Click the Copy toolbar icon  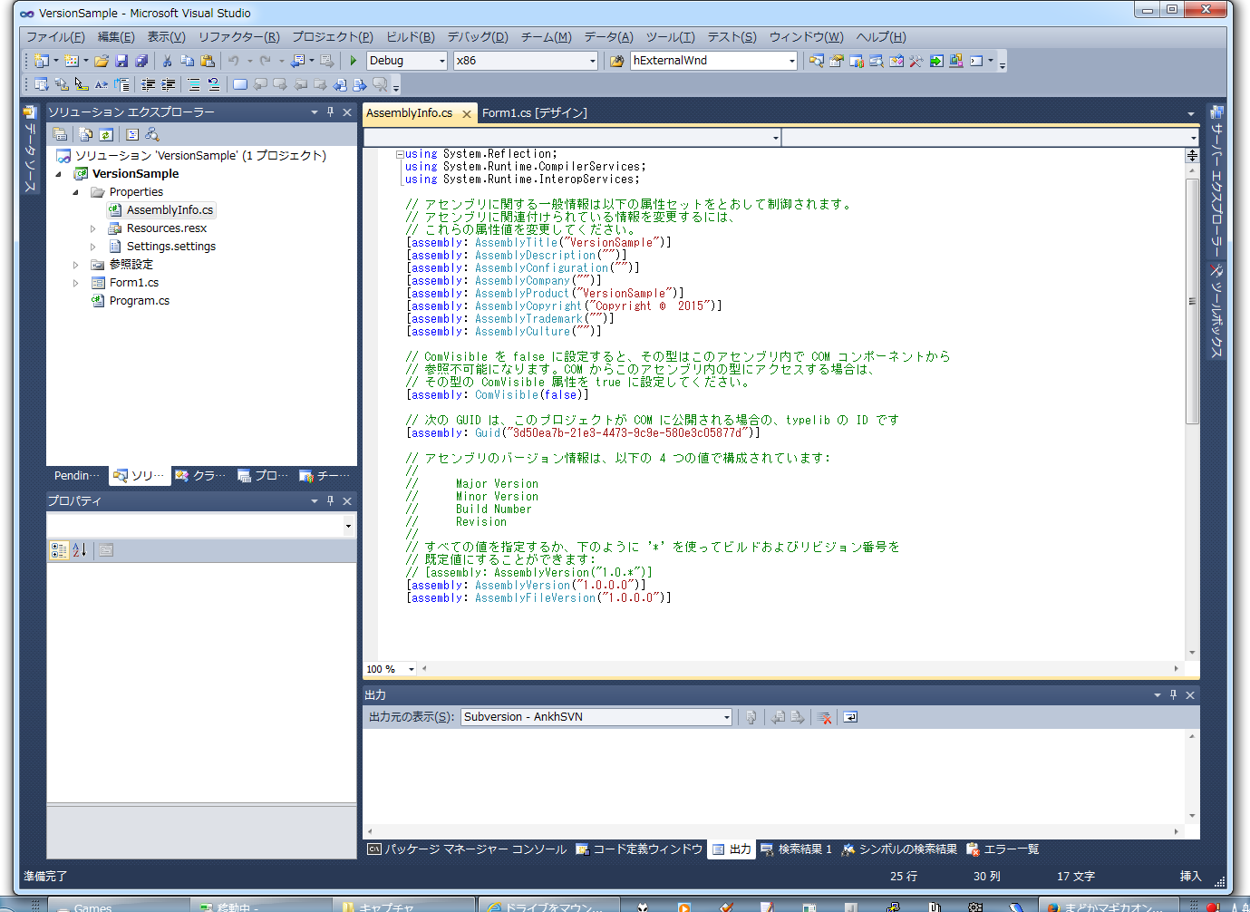(187, 61)
